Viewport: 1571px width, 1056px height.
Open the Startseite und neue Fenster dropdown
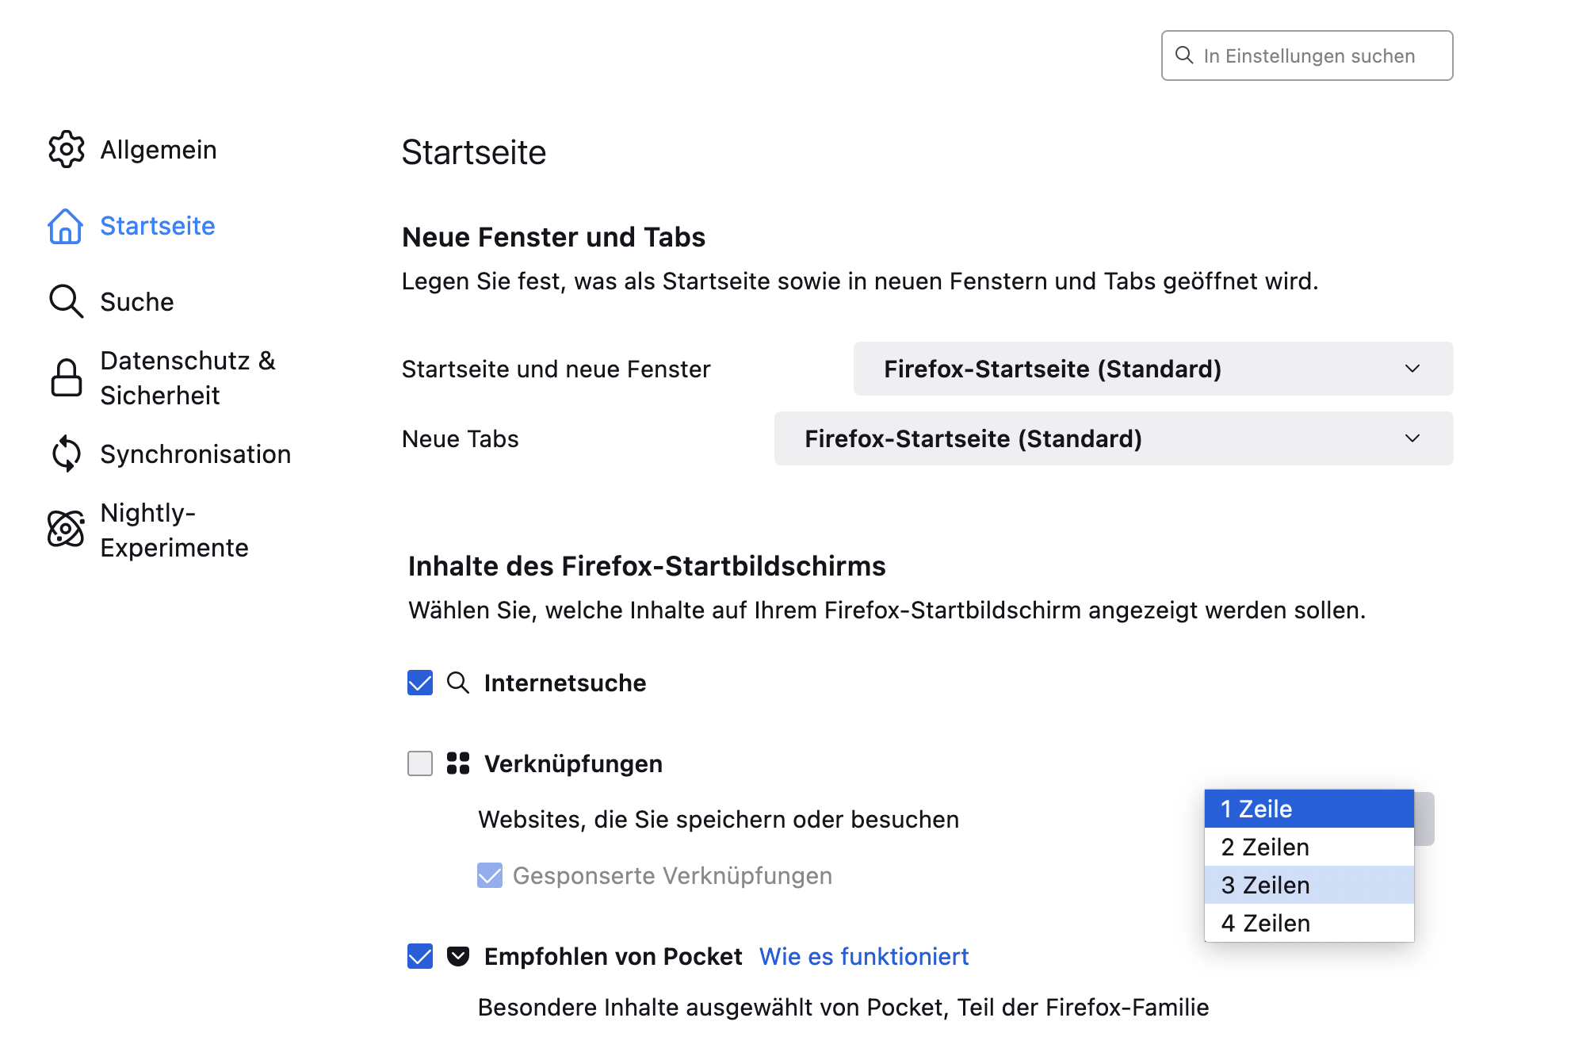[1152, 369]
